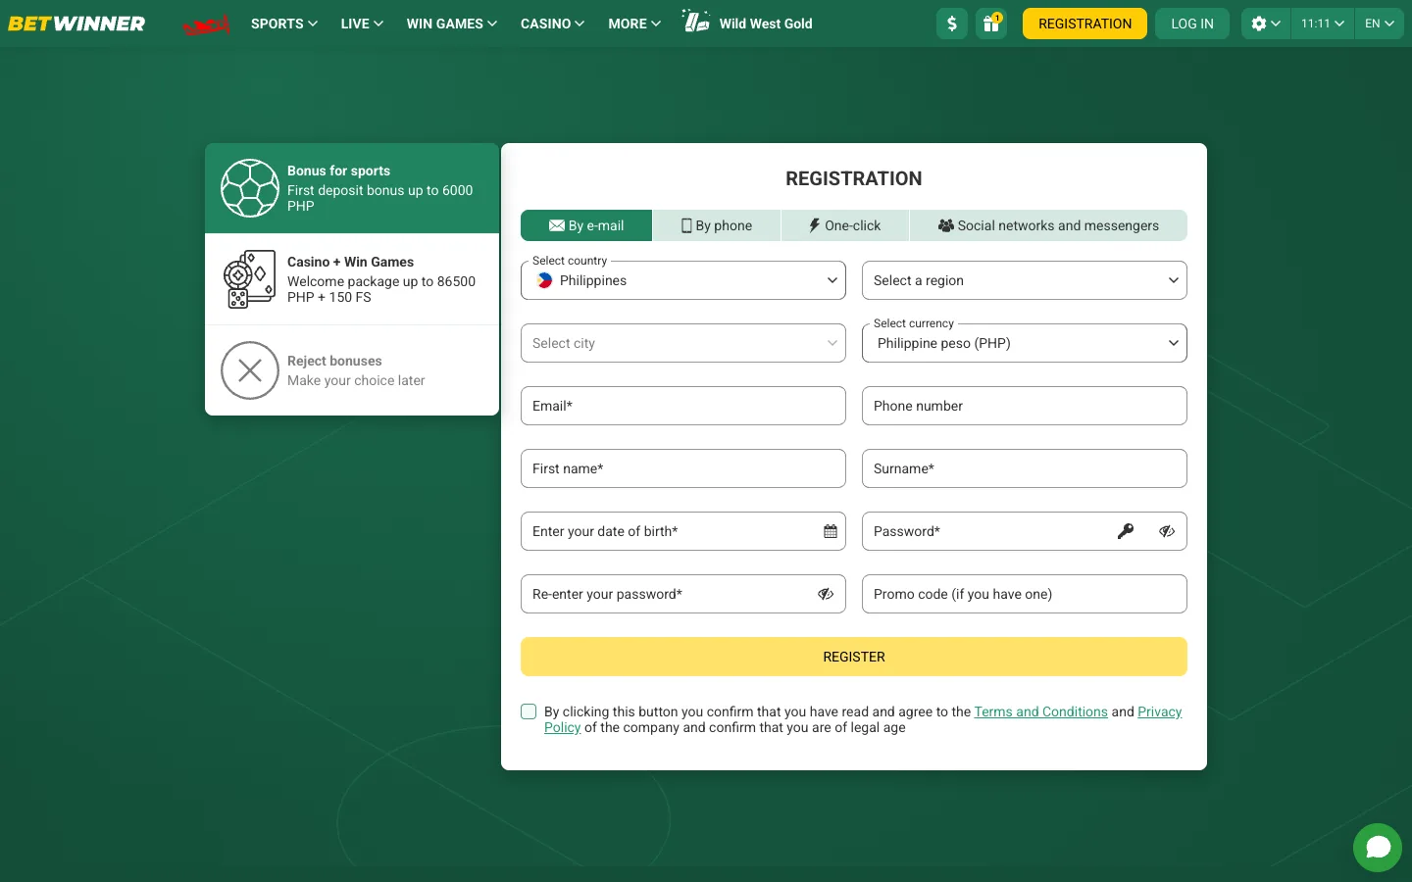1412x882 pixels.
Task: Open the settings gear menu
Action: [x=1266, y=24]
